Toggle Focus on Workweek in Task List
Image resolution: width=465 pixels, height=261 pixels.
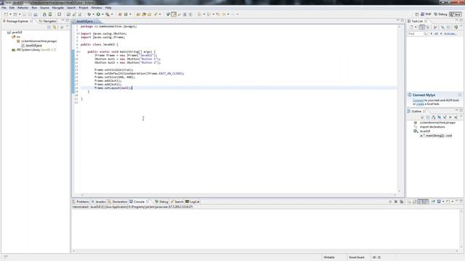point(435,27)
